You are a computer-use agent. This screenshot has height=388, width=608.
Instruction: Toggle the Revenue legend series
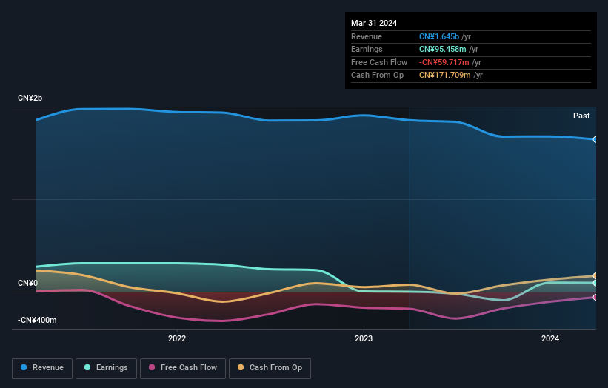(42, 368)
